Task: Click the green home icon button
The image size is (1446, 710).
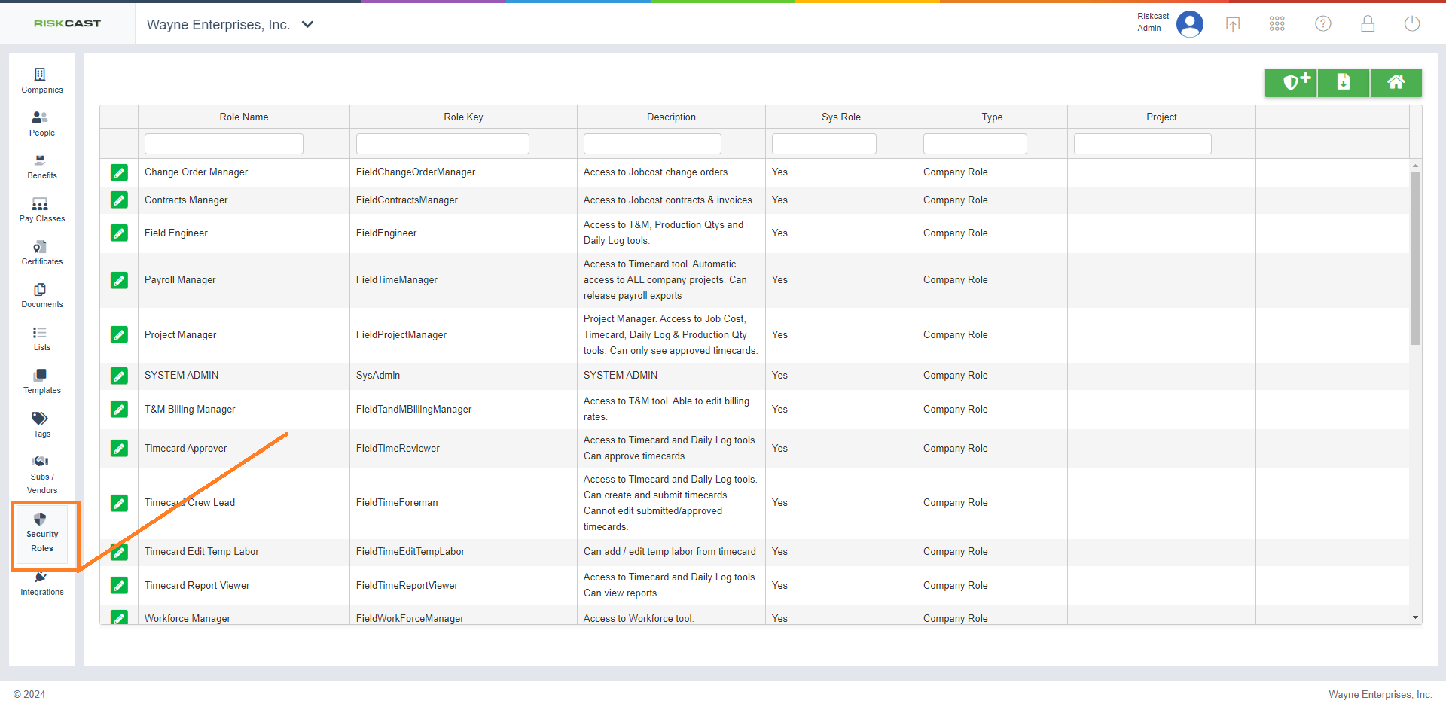Action: (x=1396, y=82)
